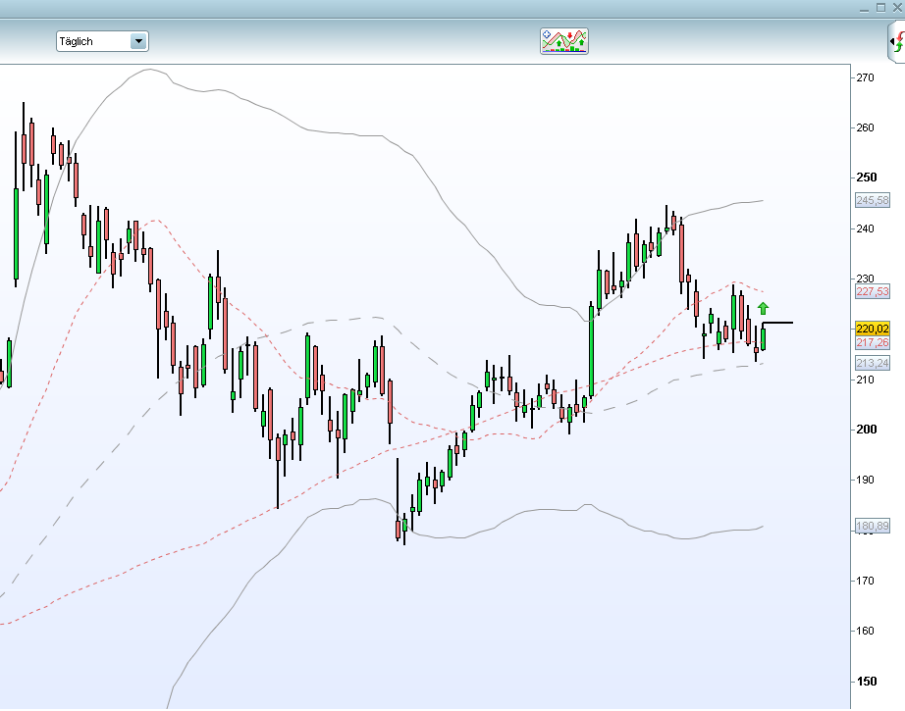Select the 180,89 lower band price label
This screenshot has width=905, height=711.
point(872,526)
